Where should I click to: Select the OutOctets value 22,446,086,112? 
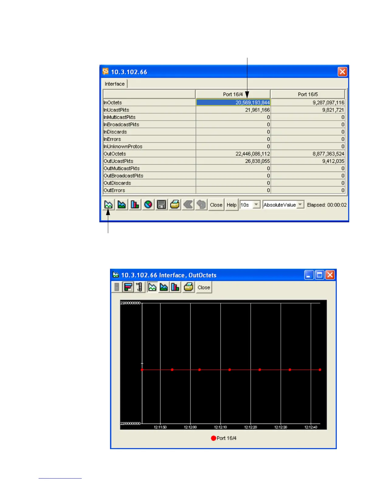coord(233,154)
